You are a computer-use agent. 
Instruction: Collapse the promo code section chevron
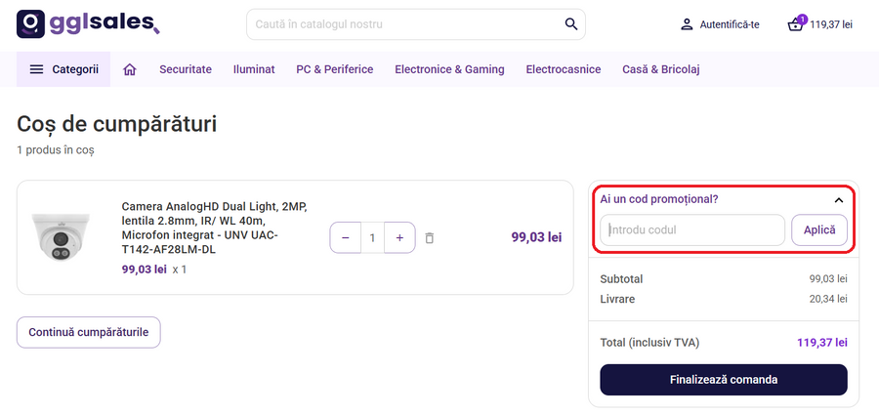(838, 199)
